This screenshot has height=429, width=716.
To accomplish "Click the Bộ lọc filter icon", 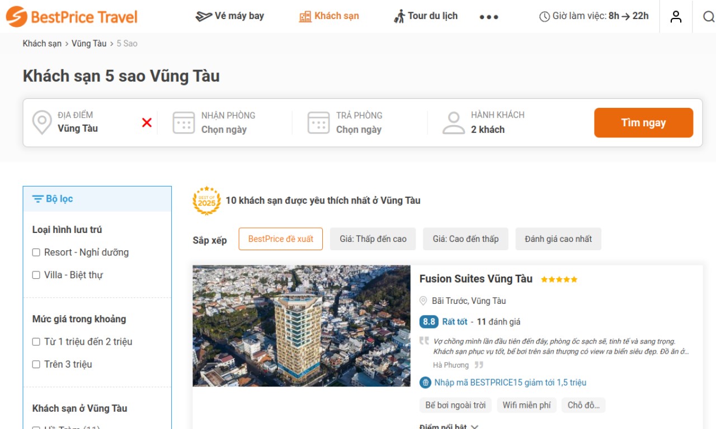I will (x=37, y=199).
